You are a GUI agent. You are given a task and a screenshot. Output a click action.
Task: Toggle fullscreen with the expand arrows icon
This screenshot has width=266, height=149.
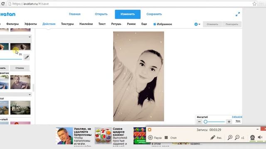point(238,14)
